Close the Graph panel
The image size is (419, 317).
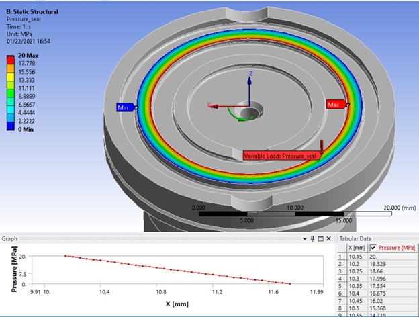click(329, 238)
